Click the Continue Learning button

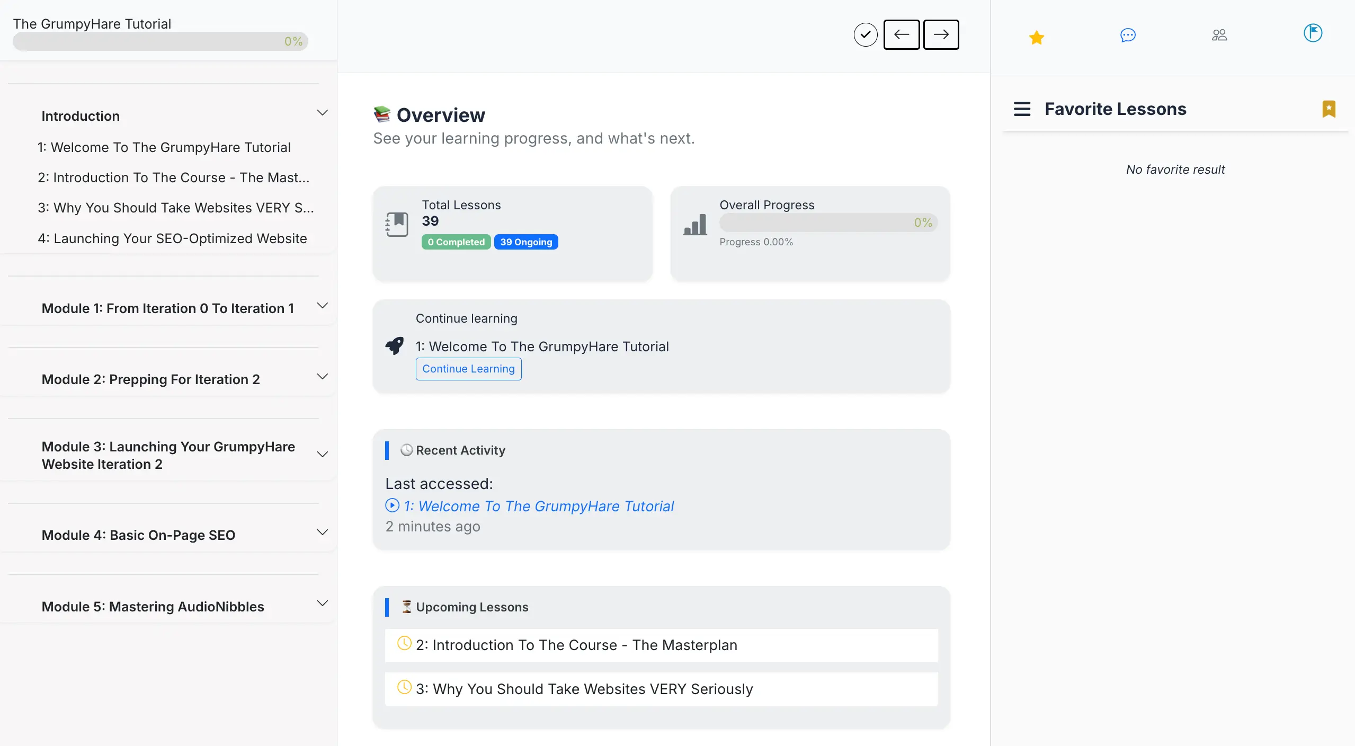click(x=468, y=369)
